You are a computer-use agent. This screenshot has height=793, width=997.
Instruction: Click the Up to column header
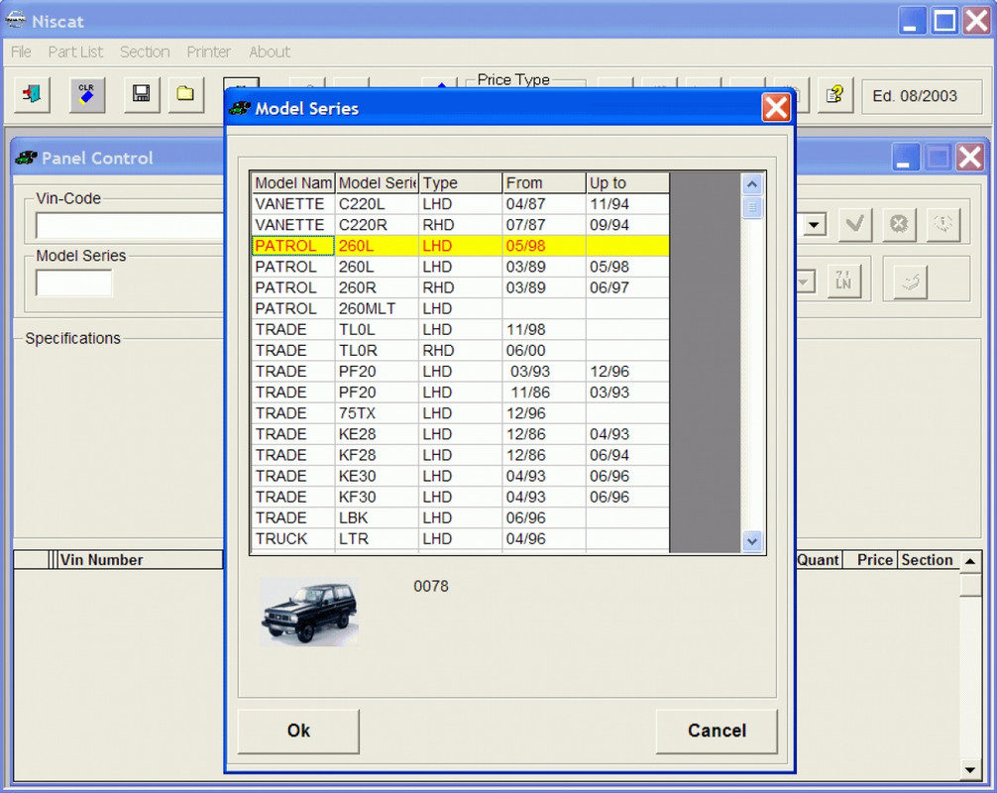(627, 183)
